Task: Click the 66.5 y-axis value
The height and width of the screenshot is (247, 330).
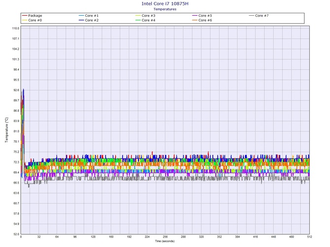Action: (x=16, y=183)
